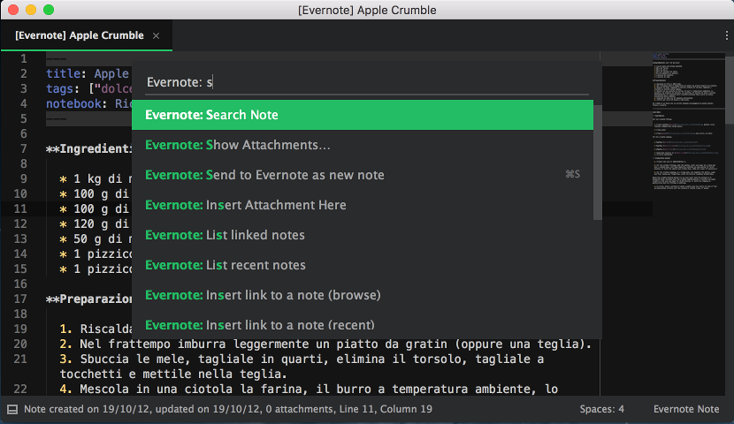Viewport: 734px width, 424px height.
Task: Toggle the side bar panel icon
Action: [12, 410]
